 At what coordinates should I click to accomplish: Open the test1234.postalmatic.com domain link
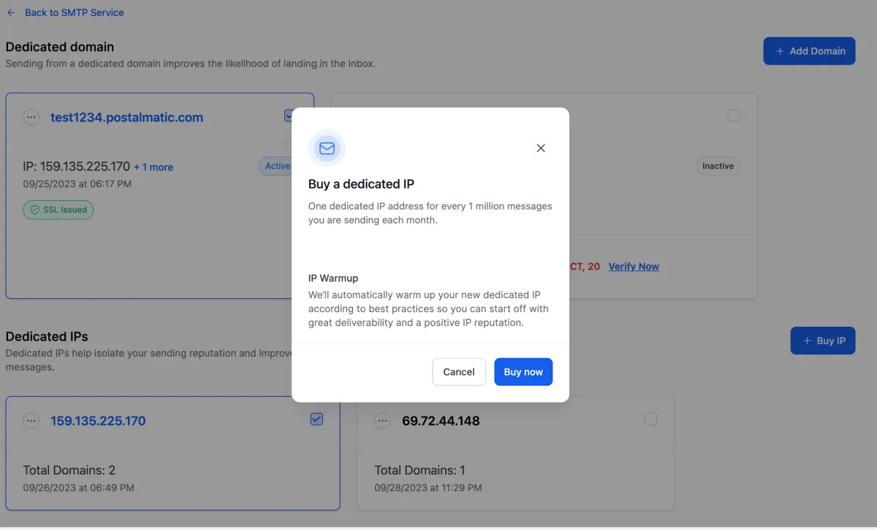[126, 117]
